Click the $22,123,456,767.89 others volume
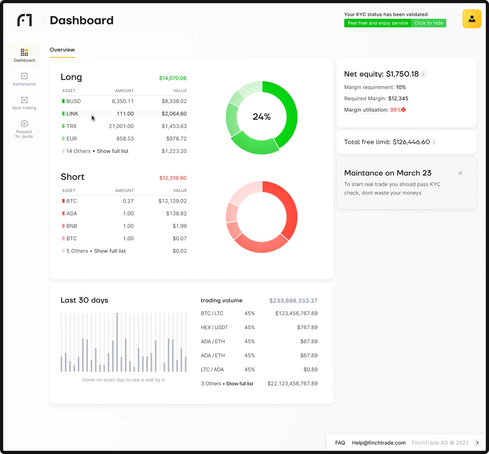The height and width of the screenshot is (454, 489). [293, 384]
